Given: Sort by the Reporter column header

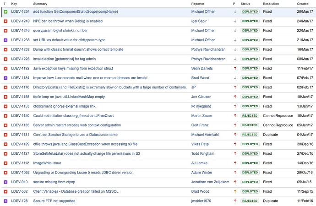Looking at the screenshot, I should pyautogui.click(x=198, y=4).
